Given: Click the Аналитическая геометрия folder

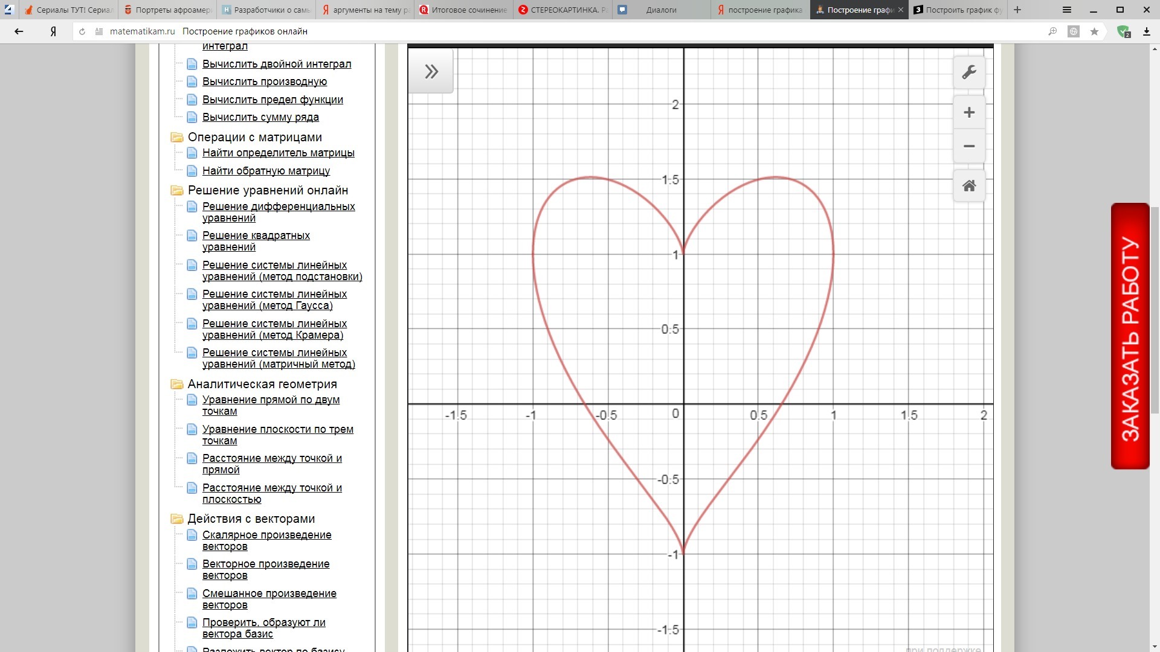Looking at the screenshot, I should [262, 384].
